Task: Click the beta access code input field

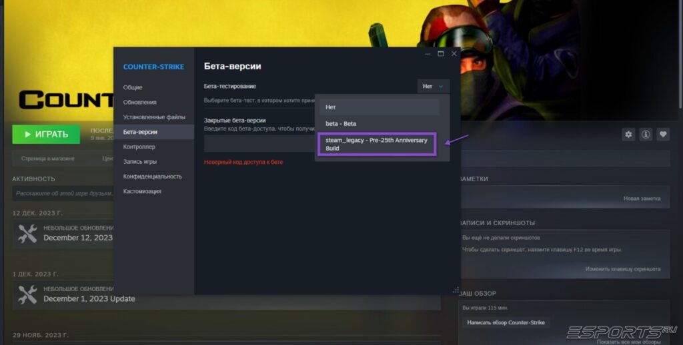Action: (x=259, y=144)
